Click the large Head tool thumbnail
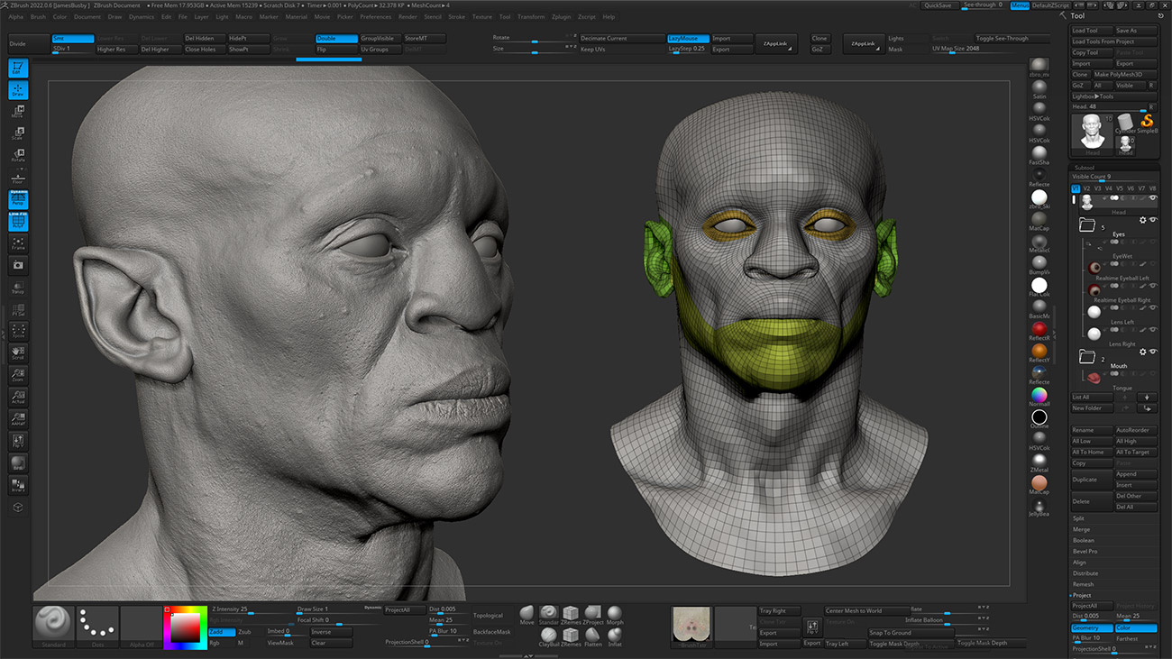This screenshot has width=1172, height=659. click(x=1093, y=133)
